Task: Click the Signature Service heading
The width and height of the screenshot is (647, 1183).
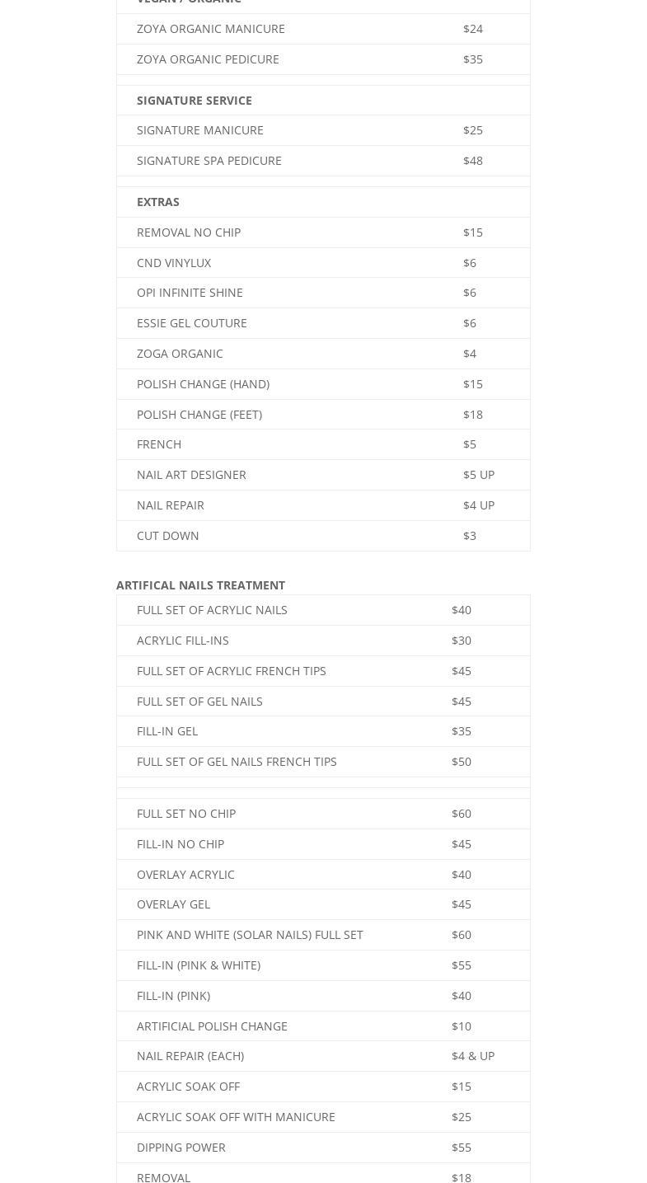Action: (x=195, y=101)
